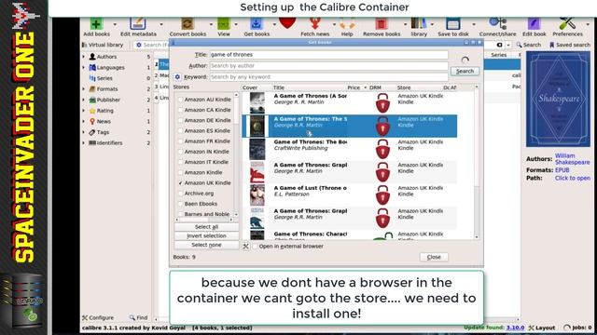Click the Fetch news icon
Viewport: 597px width, 335px height.
click(314, 24)
